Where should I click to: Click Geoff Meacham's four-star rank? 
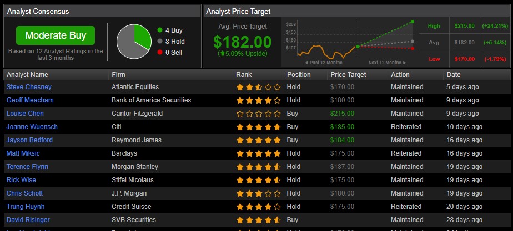[259, 100]
